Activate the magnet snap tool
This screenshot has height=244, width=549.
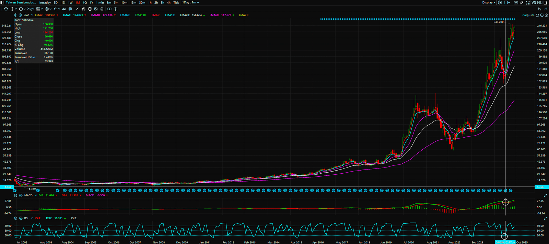coord(84,9)
